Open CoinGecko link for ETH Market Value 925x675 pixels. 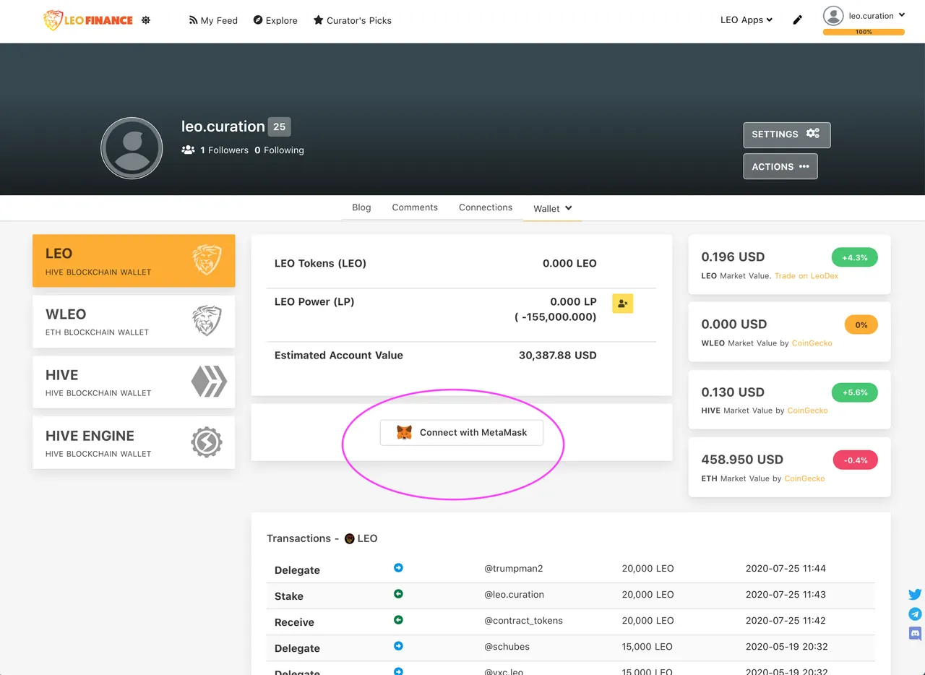coord(804,478)
